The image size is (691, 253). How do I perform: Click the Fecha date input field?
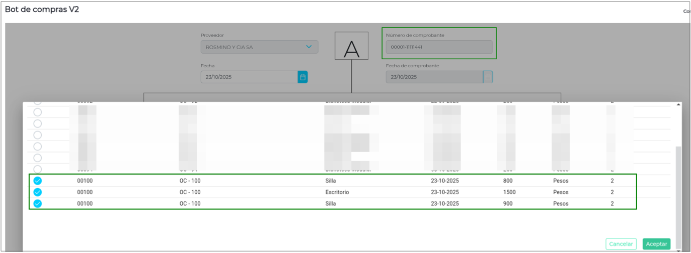(249, 77)
